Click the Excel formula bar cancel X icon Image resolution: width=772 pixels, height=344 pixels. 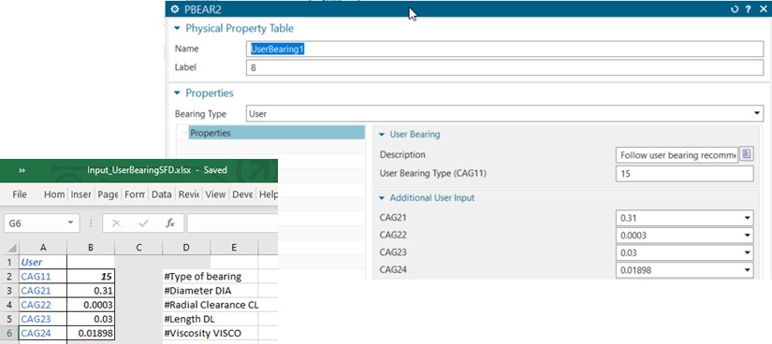(117, 222)
